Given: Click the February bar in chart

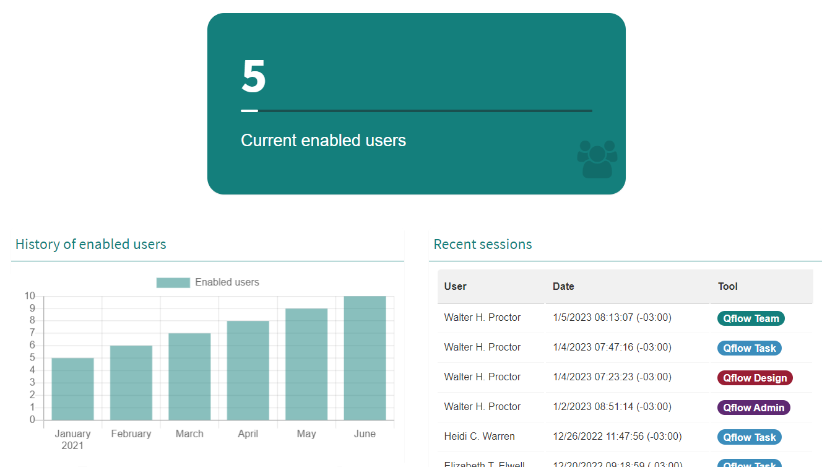Looking at the screenshot, I should pyautogui.click(x=131, y=383).
